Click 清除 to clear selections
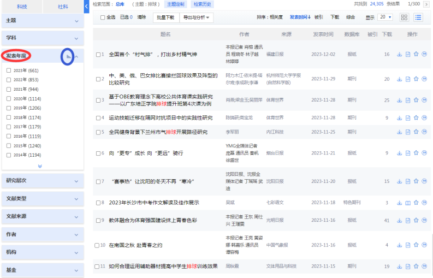Viewport: 433px width, 278px height. pyautogui.click(x=141, y=17)
